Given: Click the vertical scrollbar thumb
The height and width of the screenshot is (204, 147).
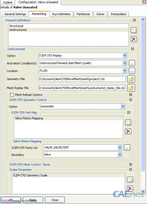Looking at the screenshot, I should [x=143, y=96].
